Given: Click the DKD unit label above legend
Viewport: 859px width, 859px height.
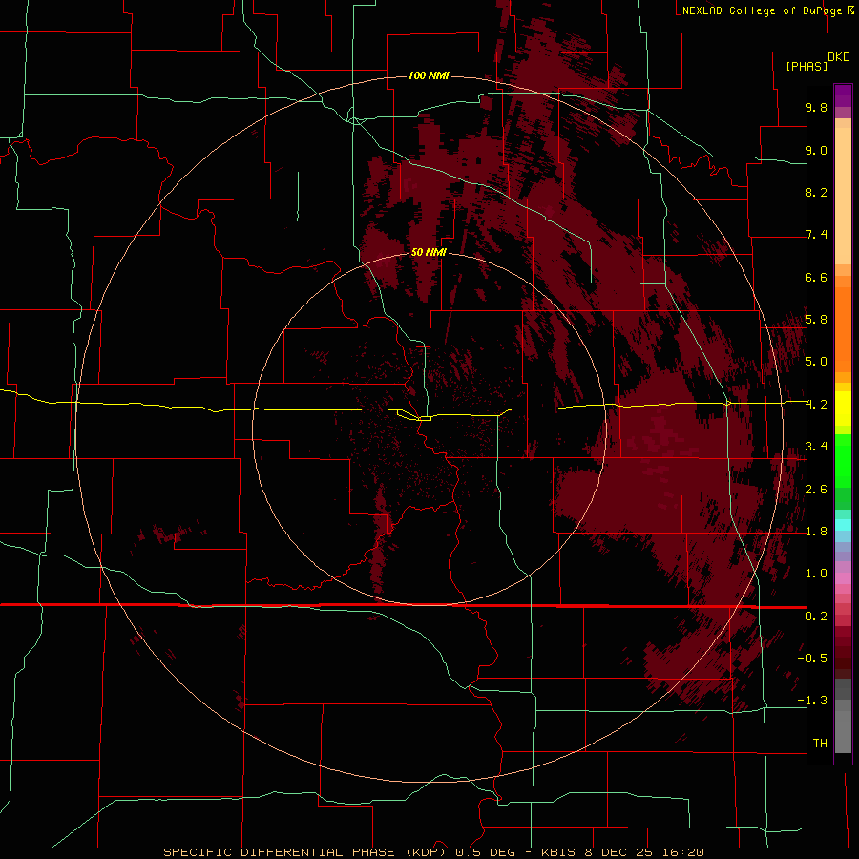Looking at the screenshot, I should click(839, 57).
